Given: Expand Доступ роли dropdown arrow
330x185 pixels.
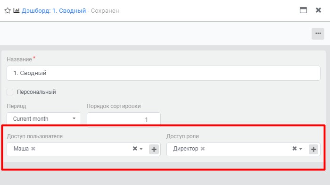Looking at the screenshot, I should pyautogui.click(x=301, y=149).
